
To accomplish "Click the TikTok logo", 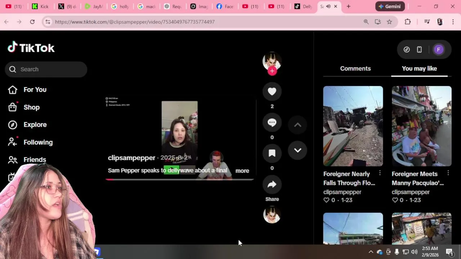I will pos(31,47).
